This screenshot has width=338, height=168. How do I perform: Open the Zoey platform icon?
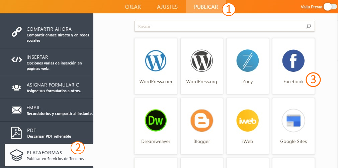247,61
